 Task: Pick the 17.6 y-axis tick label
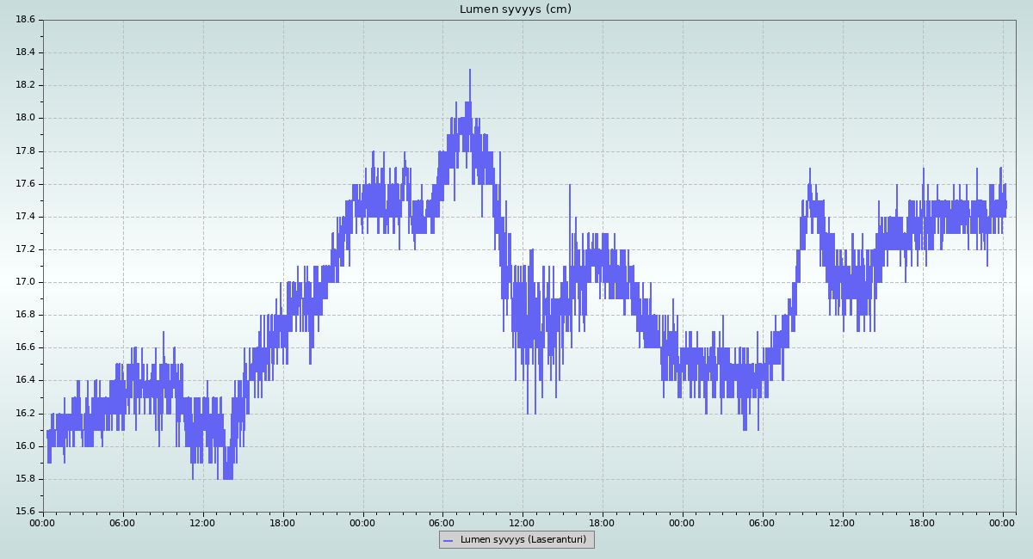tap(25, 184)
